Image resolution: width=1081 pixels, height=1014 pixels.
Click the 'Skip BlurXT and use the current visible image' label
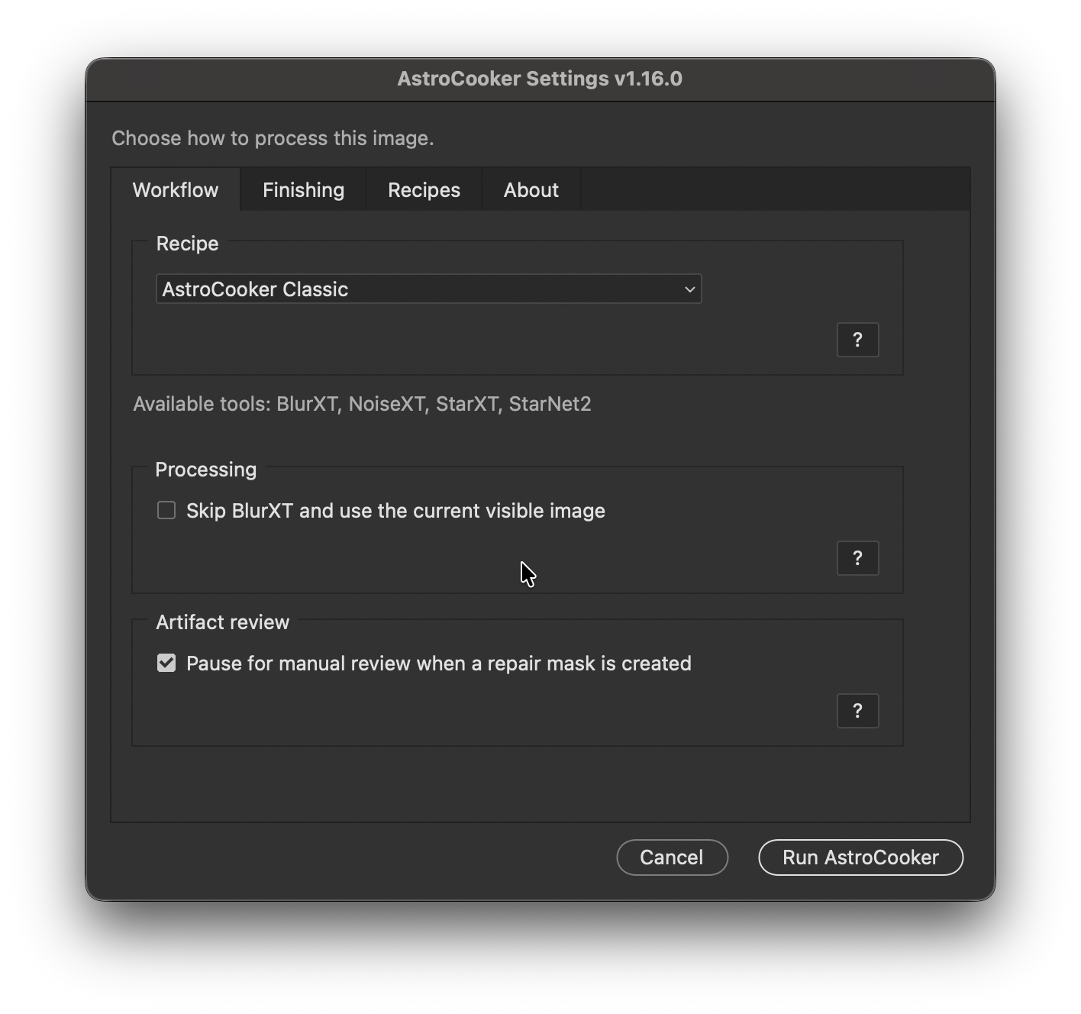point(395,511)
